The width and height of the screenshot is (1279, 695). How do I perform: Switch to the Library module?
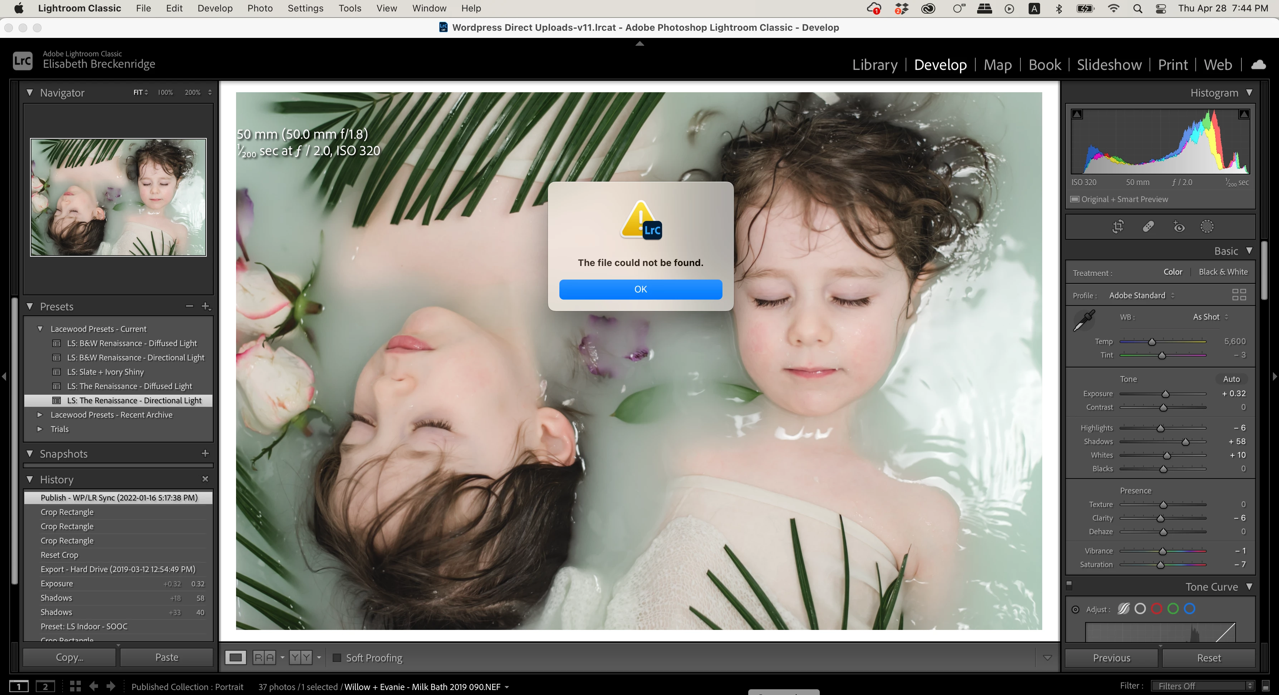point(874,65)
